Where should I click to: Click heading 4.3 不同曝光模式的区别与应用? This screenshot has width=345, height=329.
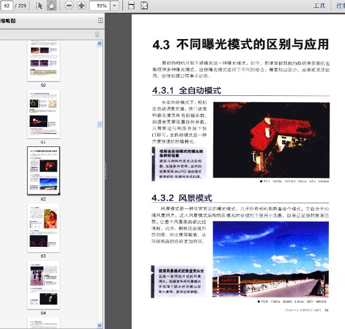click(x=241, y=44)
